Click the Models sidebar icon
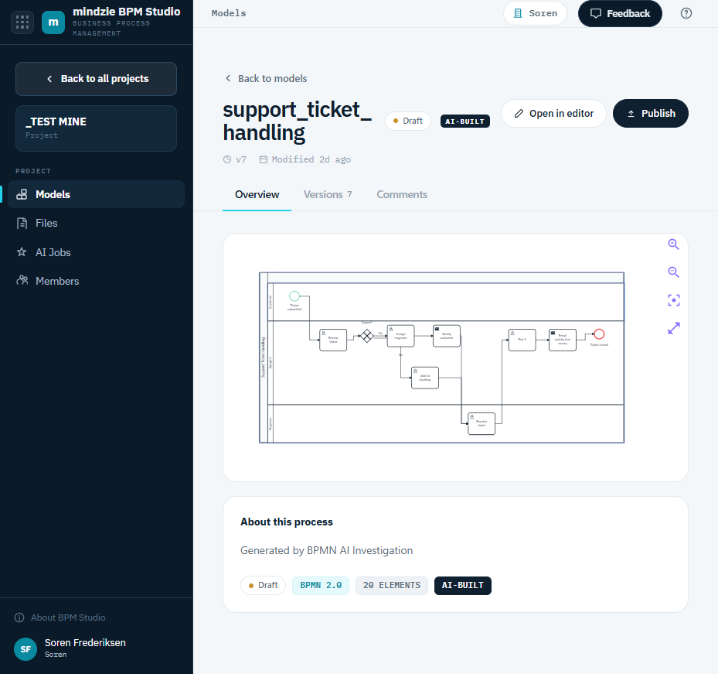This screenshot has width=718, height=674. pos(22,194)
